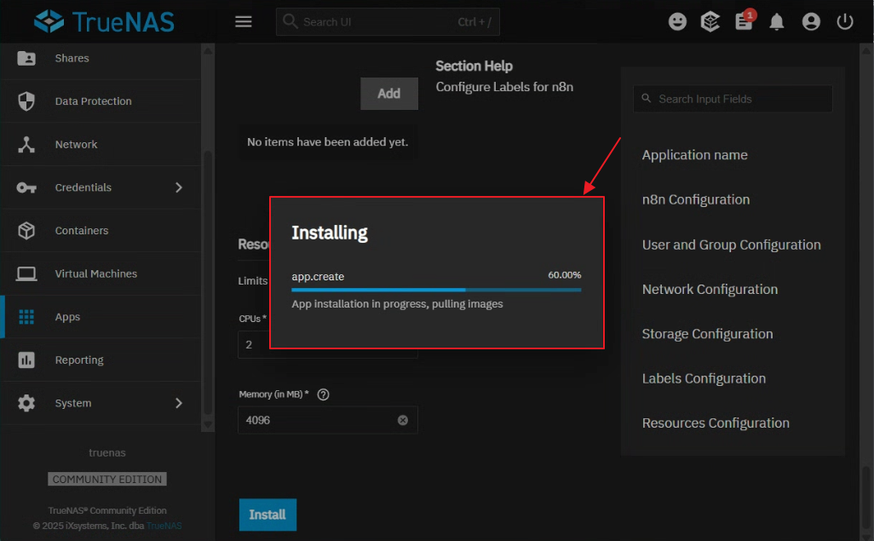Open Reporting in the sidebar
Image resolution: width=874 pixels, height=541 pixels.
click(x=101, y=360)
